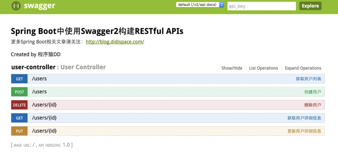Click Show/Hide for user-controller
Image resolution: width=338 pixels, height=152 pixels.
click(x=232, y=68)
